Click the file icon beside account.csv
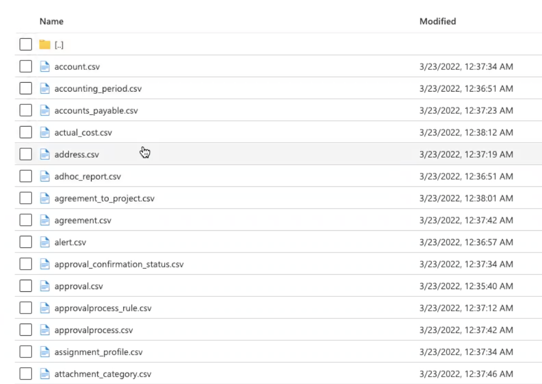The height and width of the screenshot is (384, 542). [x=45, y=67]
